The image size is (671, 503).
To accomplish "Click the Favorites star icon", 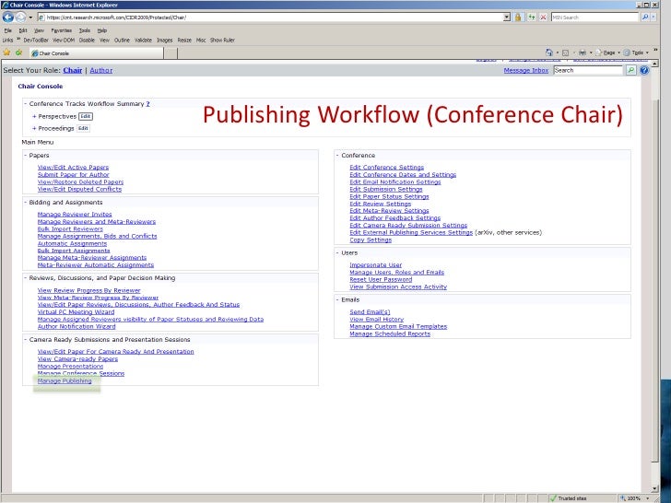I will pyautogui.click(x=6, y=53).
